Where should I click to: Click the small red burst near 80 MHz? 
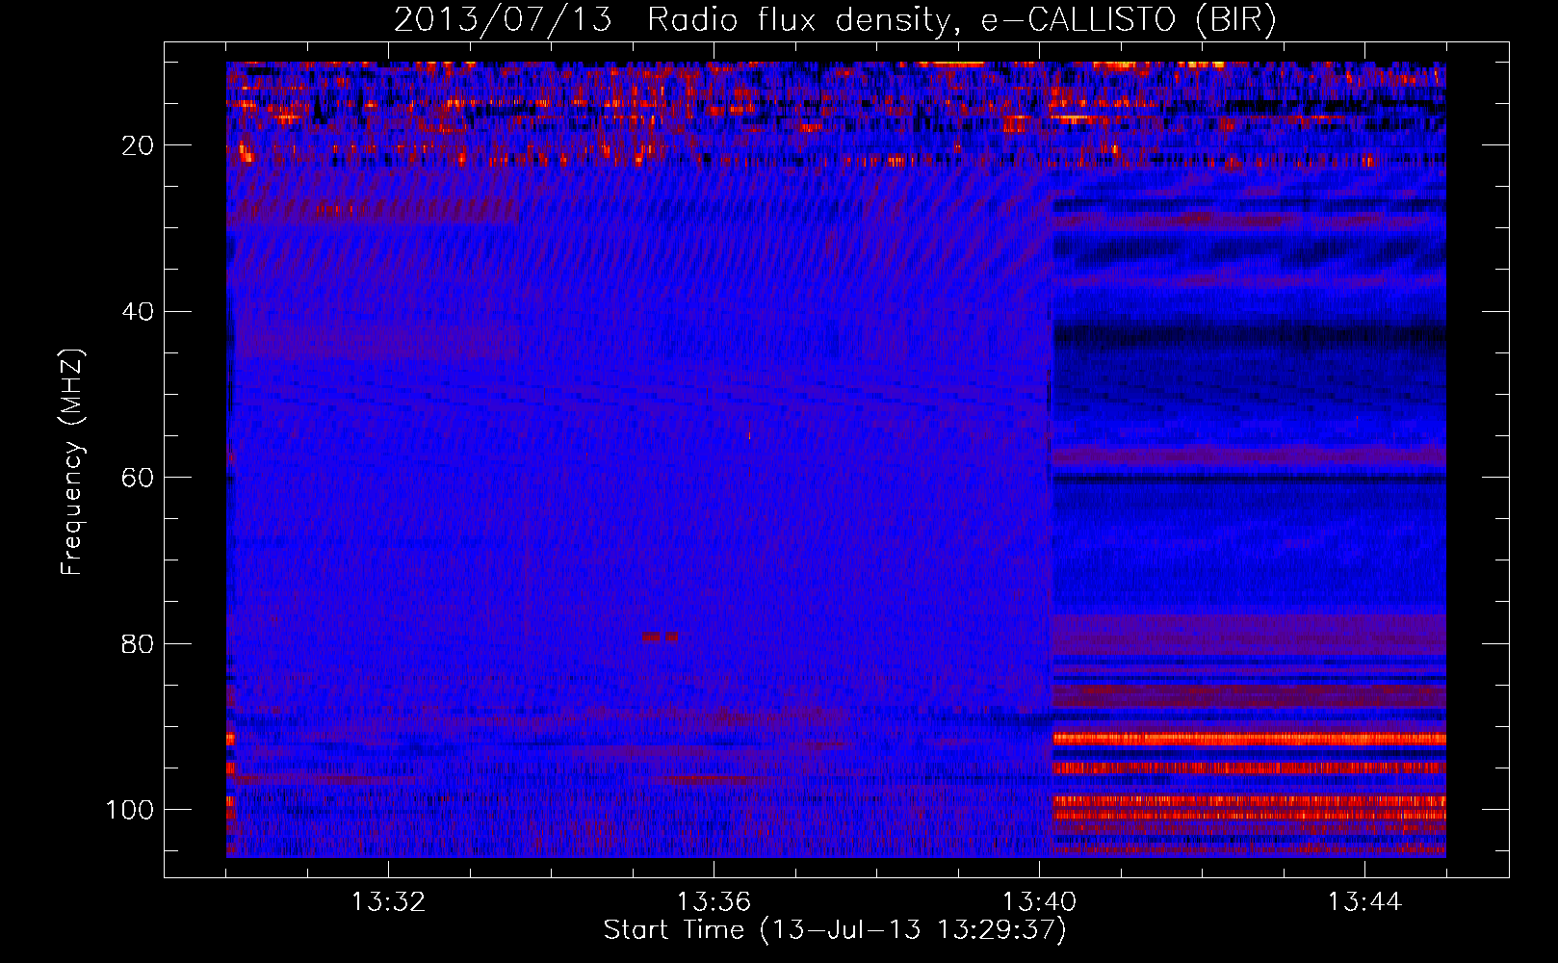661,637
